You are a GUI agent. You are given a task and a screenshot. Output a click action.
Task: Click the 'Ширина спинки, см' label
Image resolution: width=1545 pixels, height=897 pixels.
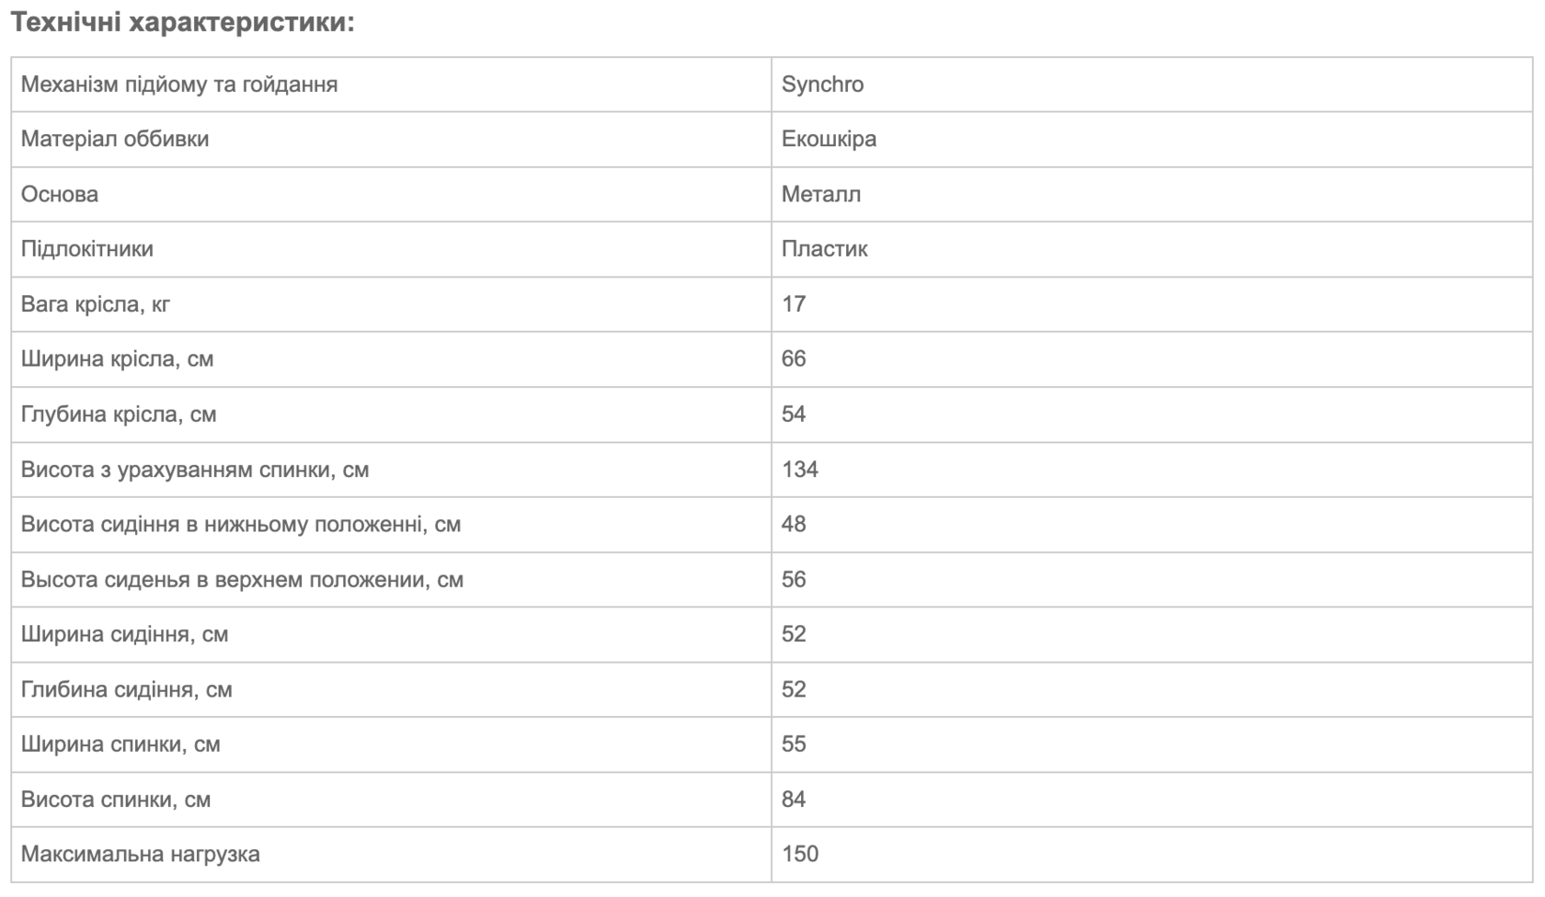point(120,744)
